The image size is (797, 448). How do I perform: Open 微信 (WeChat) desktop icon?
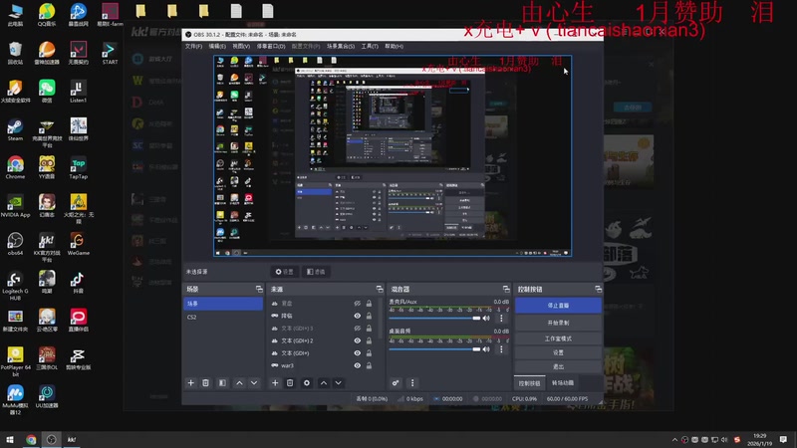tap(47, 92)
